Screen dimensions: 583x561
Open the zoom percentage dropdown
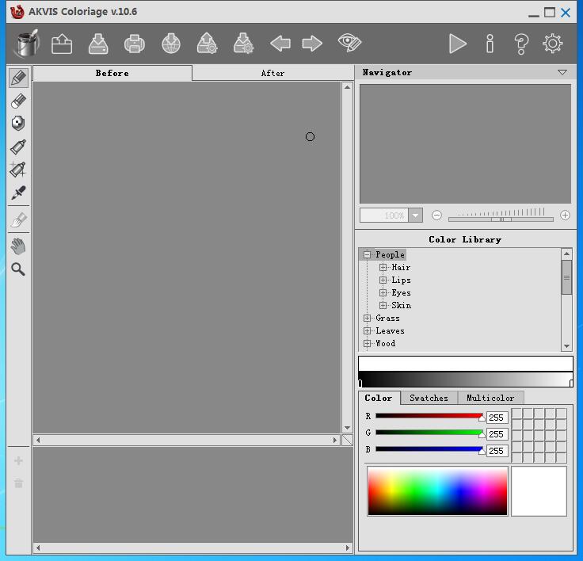pyautogui.click(x=415, y=216)
